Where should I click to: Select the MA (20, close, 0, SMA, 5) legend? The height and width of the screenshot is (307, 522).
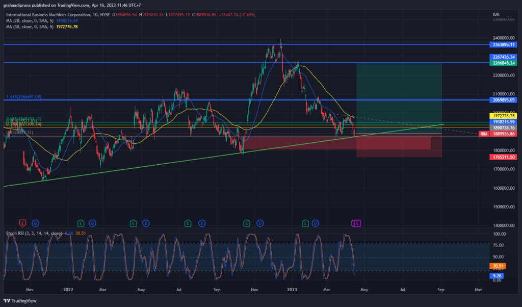tap(30, 20)
